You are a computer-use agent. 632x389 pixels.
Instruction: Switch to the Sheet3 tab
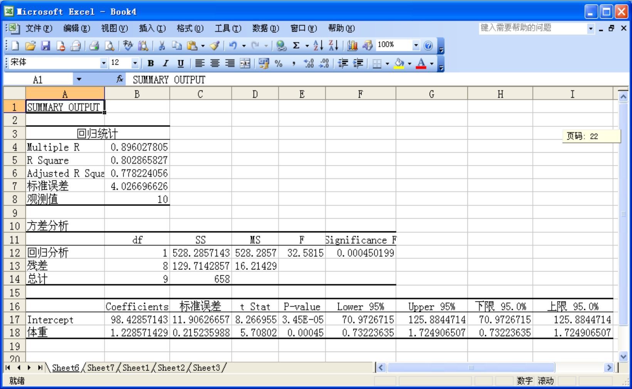pyautogui.click(x=206, y=368)
